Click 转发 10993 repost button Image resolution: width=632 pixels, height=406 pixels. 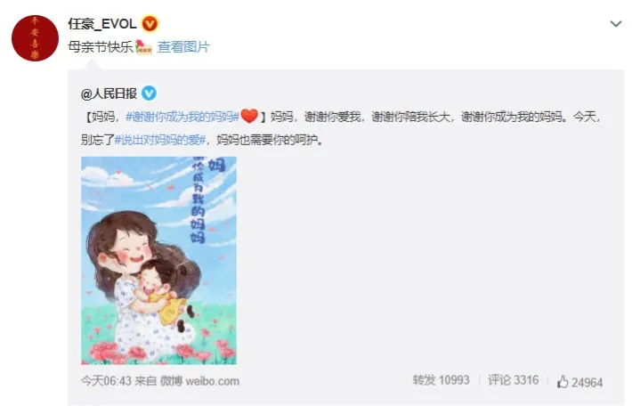click(441, 380)
